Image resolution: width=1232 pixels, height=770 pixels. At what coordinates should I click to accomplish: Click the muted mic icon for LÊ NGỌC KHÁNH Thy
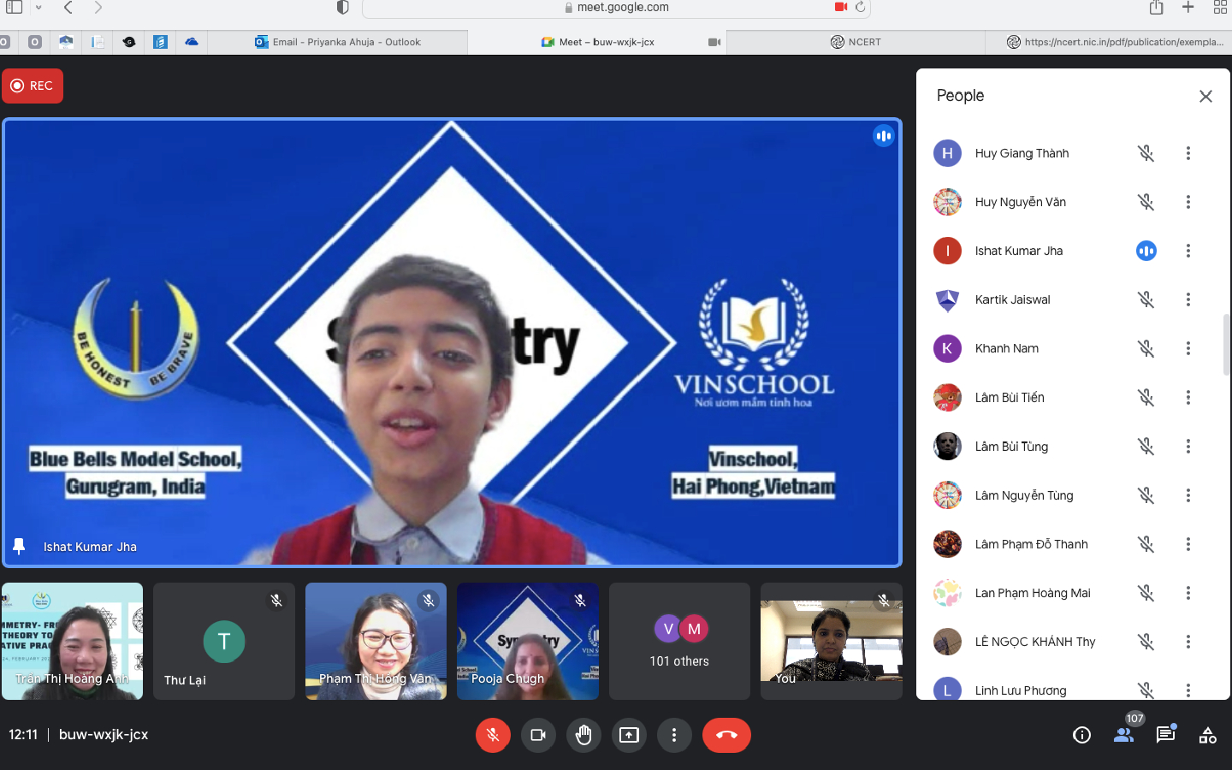(x=1146, y=642)
